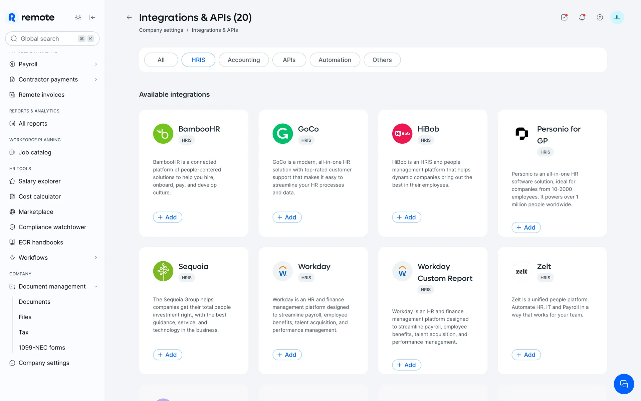Image resolution: width=641 pixels, height=401 pixels.
Task: Open the tasks checklist icon in header
Action: pyautogui.click(x=564, y=17)
